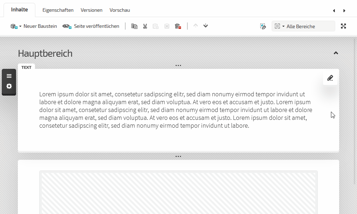Screen dimensions: 357x214
Task: Open the Alle Bereiche dropdown
Action: coord(303,26)
